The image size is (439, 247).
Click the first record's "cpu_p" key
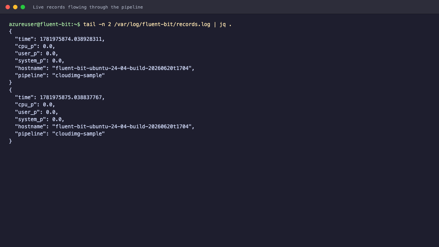point(26,46)
